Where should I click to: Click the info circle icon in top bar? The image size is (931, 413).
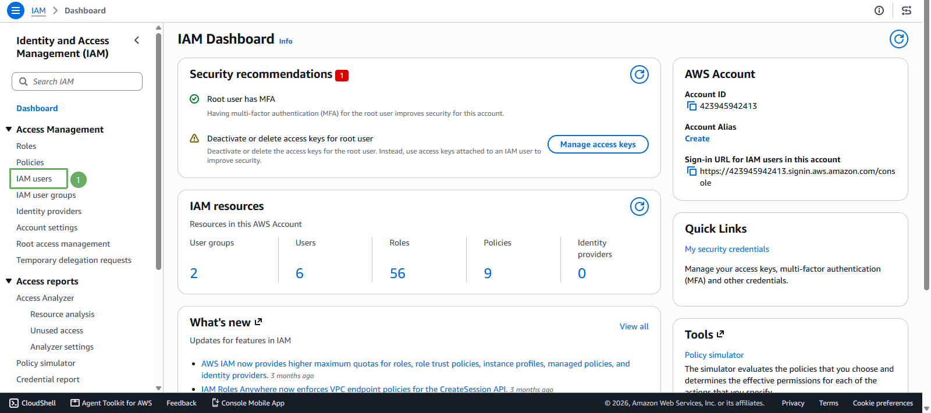coord(879,10)
